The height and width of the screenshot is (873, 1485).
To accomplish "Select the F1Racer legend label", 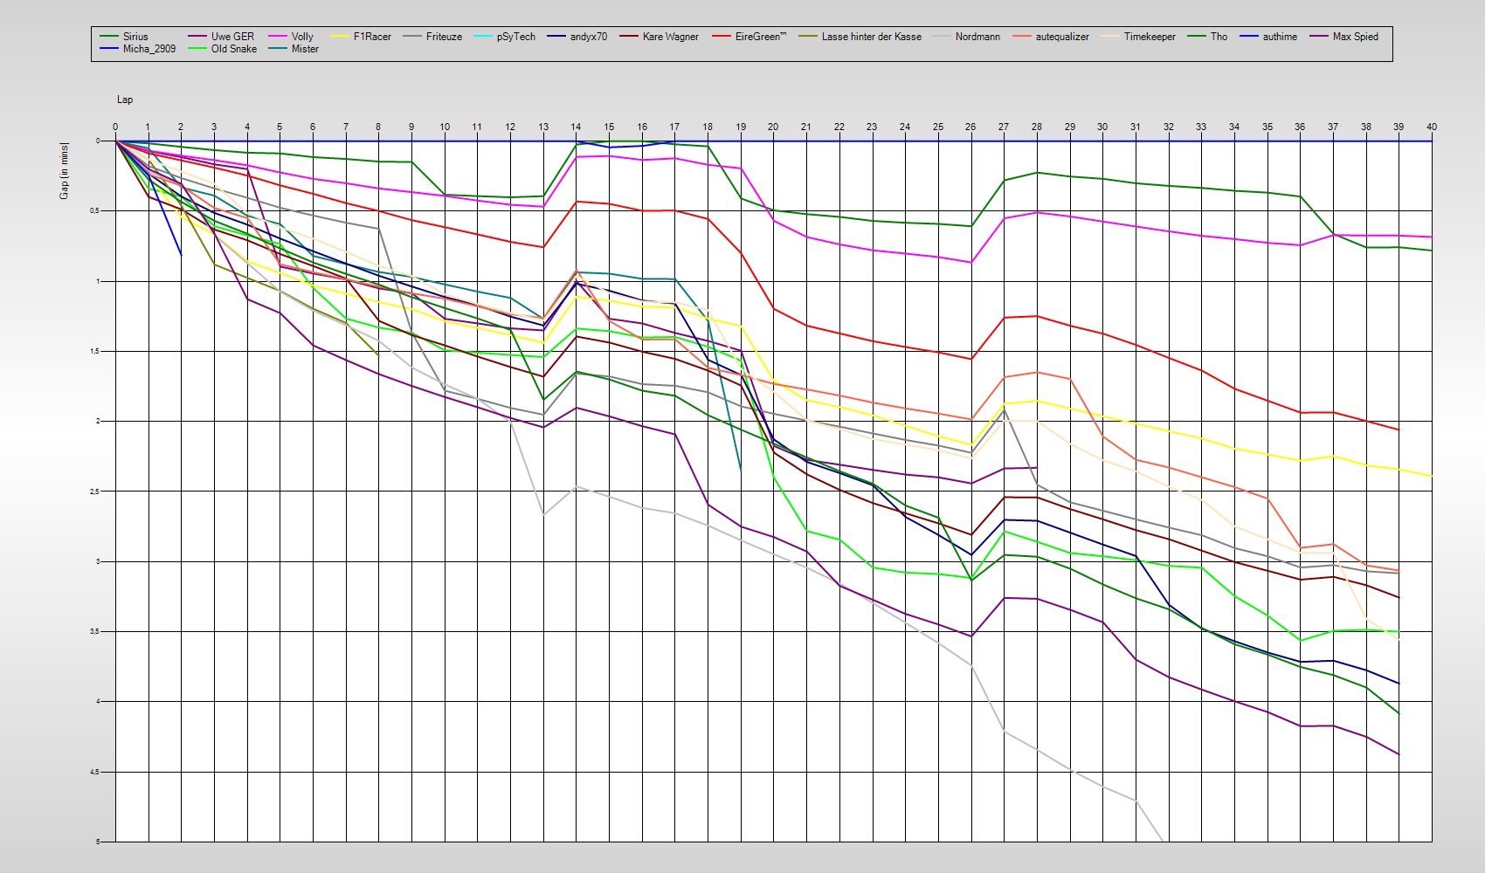I will (372, 37).
